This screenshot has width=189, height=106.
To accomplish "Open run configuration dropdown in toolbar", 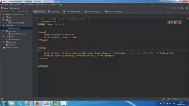I will coord(167,8).
